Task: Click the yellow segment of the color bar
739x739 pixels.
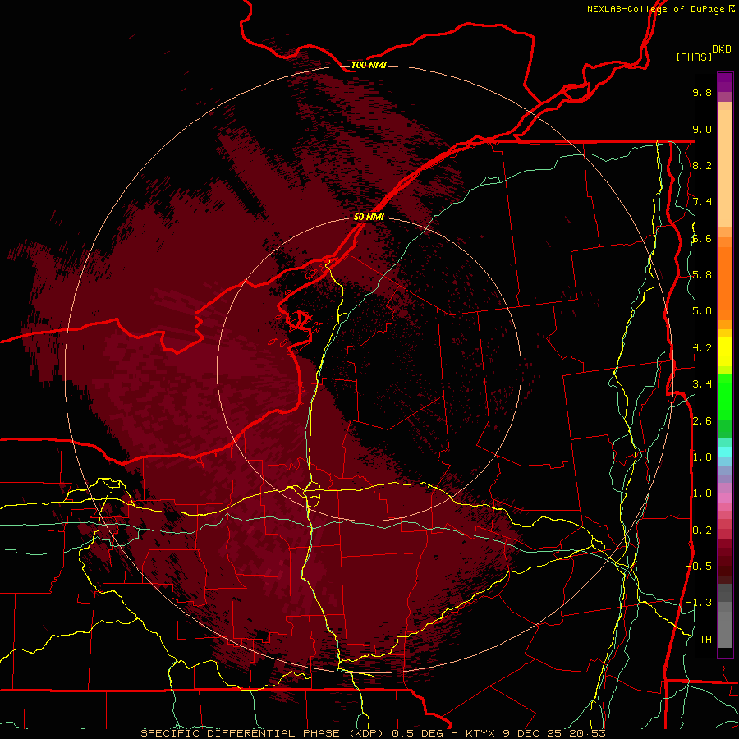Action: point(725,351)
